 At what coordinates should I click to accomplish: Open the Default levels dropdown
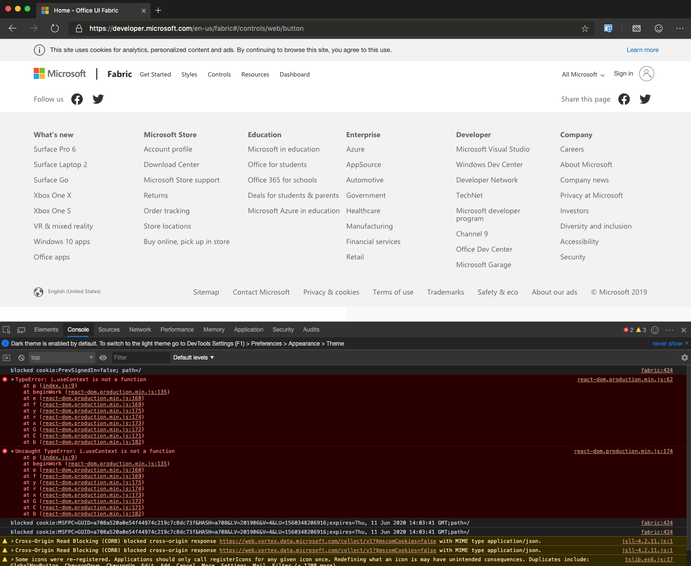tap(194, 358)
